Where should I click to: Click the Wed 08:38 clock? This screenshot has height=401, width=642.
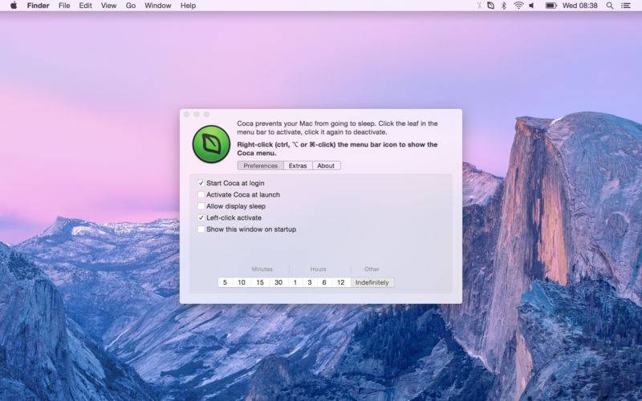(x=579, y=6)
